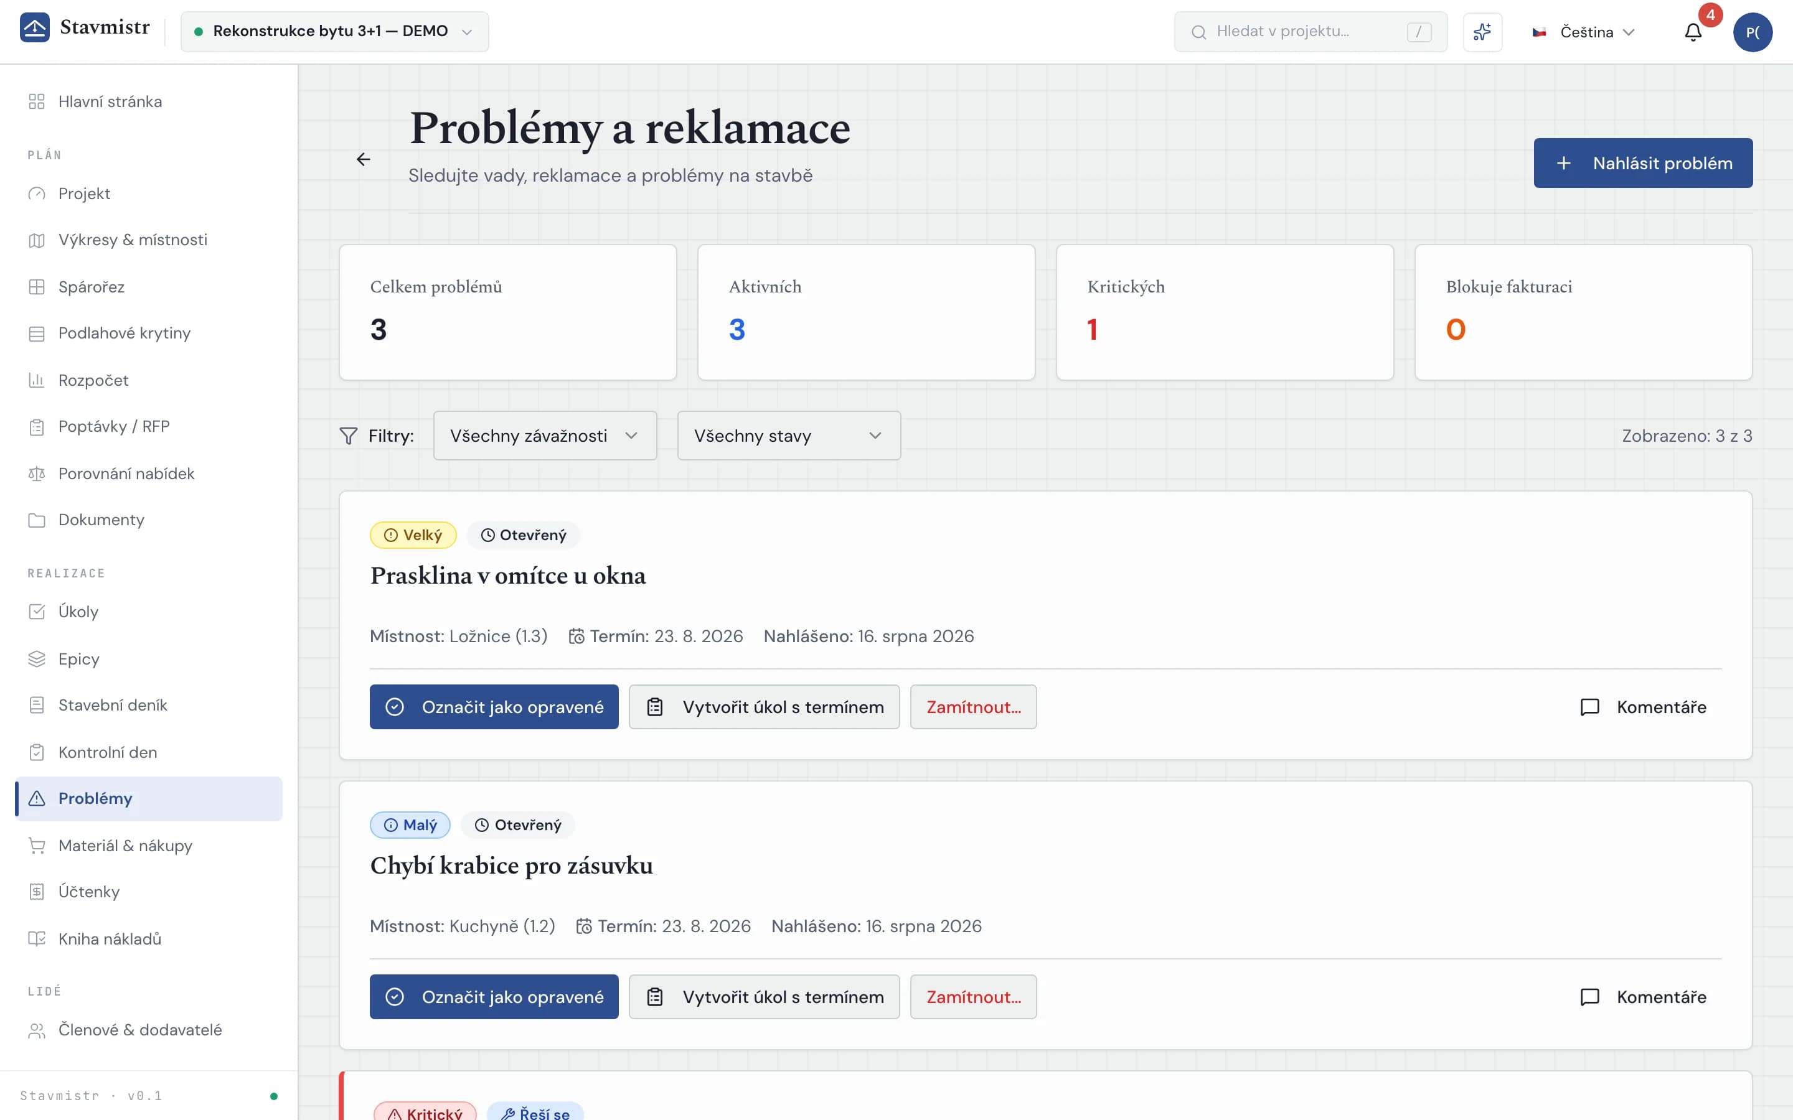Image resolution: width=1793 pixels, height=1120 pixels.
Task: Open the Všechny stavy filter dropdown
Action: click(x=788, y=436)
